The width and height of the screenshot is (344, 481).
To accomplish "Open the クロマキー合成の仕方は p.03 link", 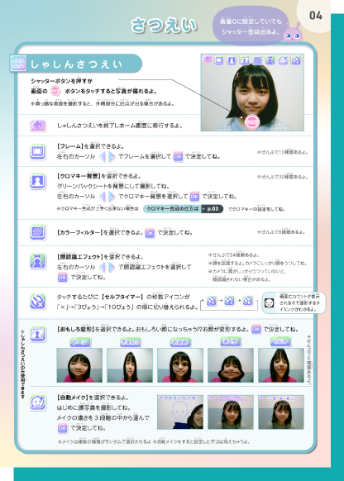I will 183,209.
